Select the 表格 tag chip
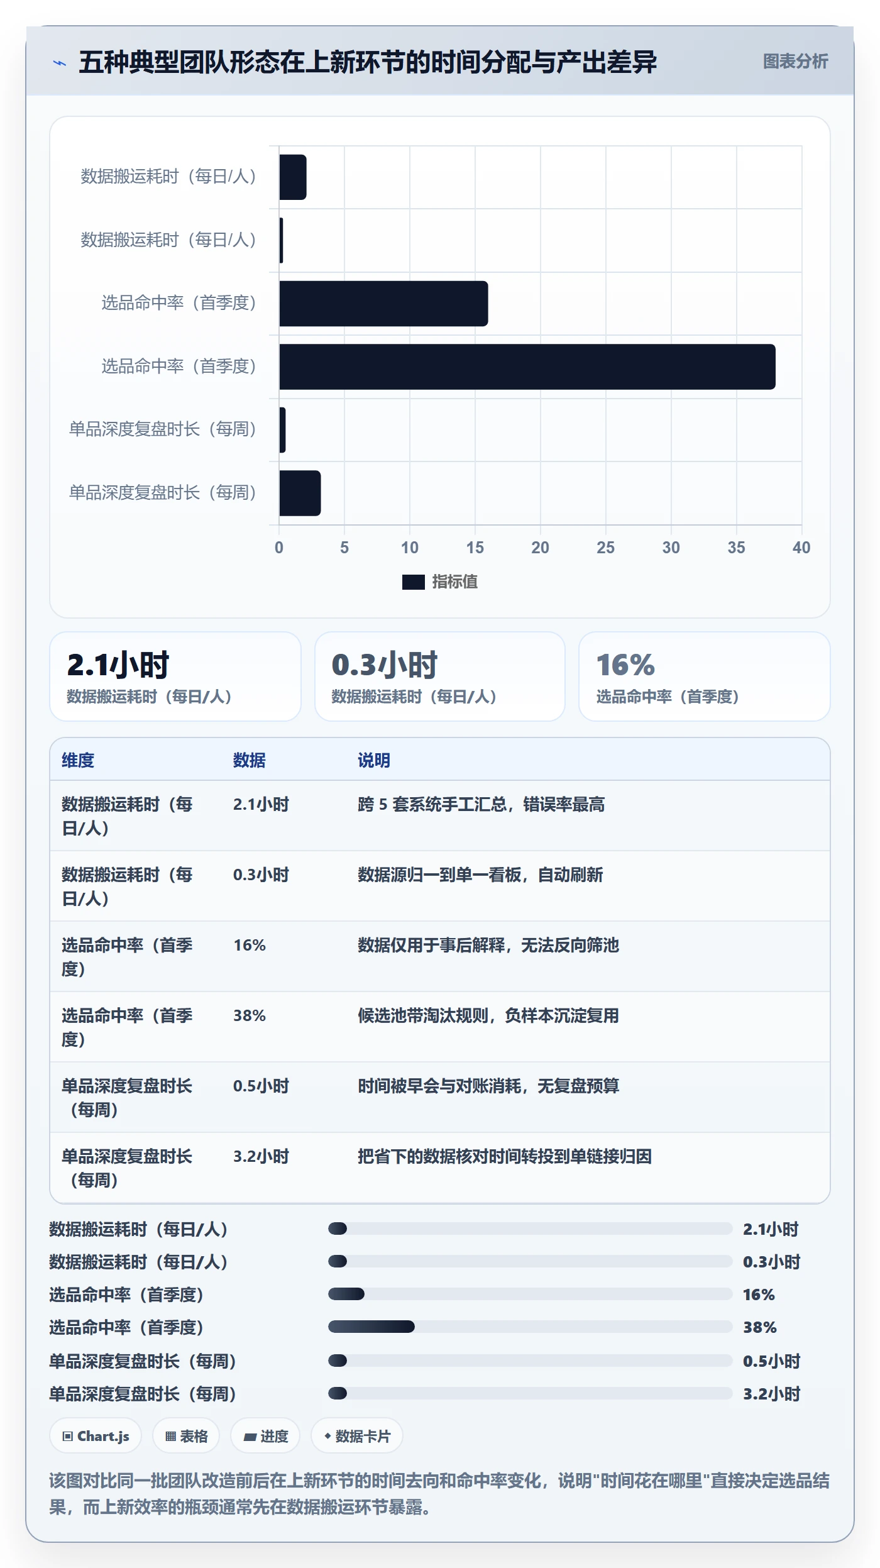Screen dimensions: 880x1568 click(x=186, y=1436)
